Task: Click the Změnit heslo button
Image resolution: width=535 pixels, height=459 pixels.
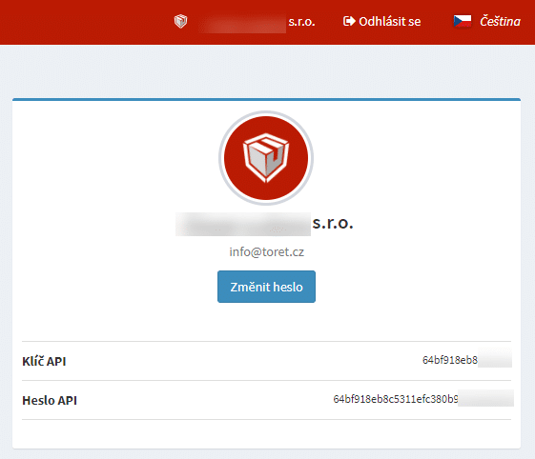Action: (x=266, y=287)
